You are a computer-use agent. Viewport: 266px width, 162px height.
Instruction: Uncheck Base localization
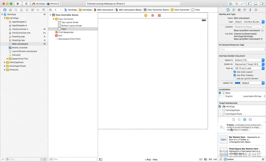point(220,93)
